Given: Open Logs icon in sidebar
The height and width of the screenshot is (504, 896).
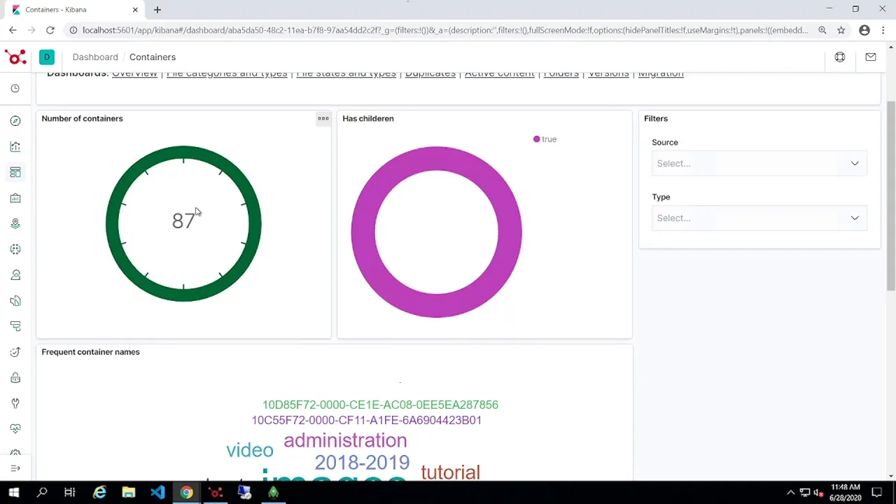Looking at the screenshot, I should click(x=15, y=301).
